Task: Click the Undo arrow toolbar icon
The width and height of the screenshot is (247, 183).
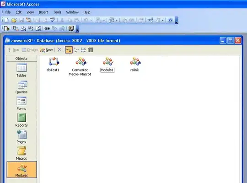Action: click(86, 20)
